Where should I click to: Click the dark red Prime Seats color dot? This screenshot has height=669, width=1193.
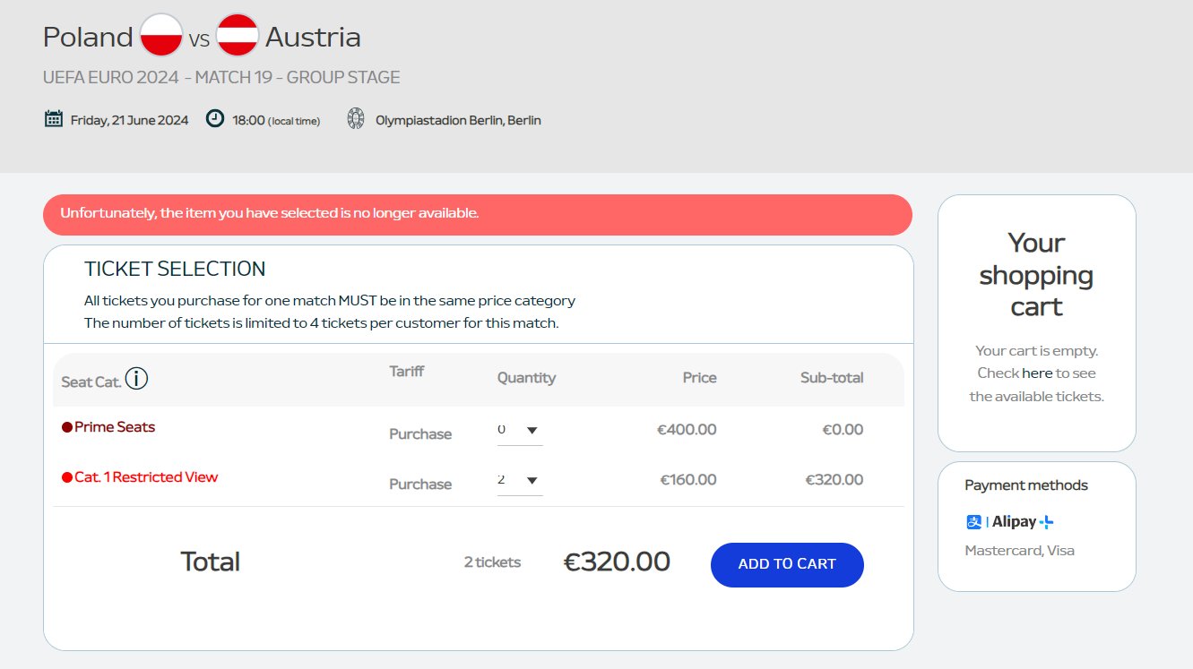pyautogui.click(x=66, y=427)
